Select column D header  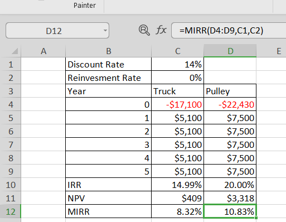click(230, 51)
